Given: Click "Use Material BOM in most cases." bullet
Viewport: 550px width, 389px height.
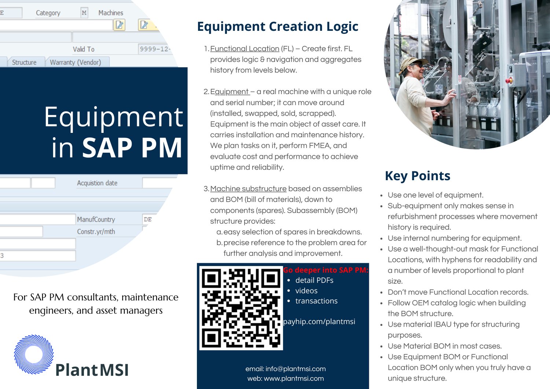Looking at the screenshot, I should [445, 346].
